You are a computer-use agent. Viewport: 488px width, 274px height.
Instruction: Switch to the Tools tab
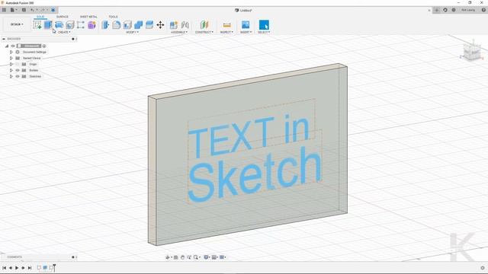113,17
